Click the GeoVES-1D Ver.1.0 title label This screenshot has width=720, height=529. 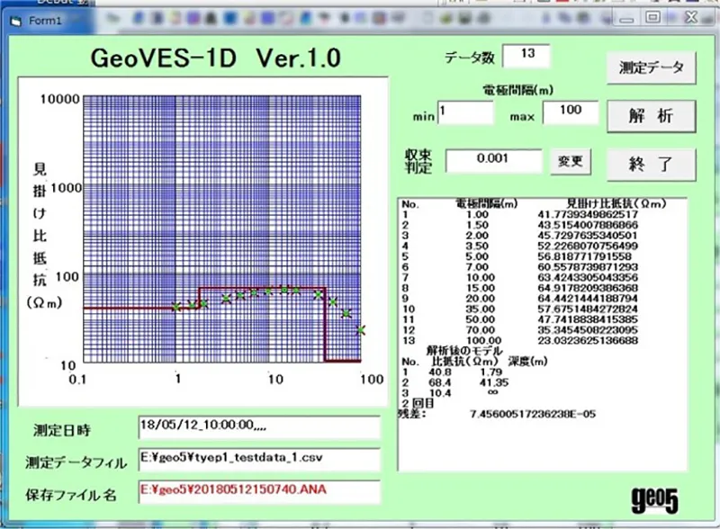[215, 58]
